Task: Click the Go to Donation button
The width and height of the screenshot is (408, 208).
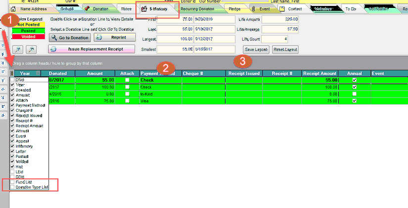Action: click(x=70, y=38)
